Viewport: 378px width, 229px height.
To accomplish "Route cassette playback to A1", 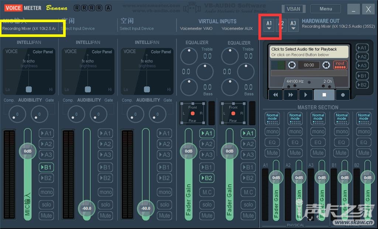I will [362, 48].
